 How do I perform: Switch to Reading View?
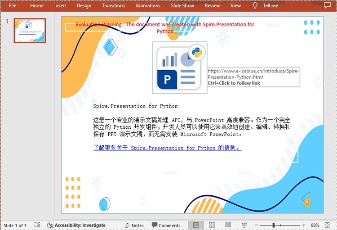point(228,225)
